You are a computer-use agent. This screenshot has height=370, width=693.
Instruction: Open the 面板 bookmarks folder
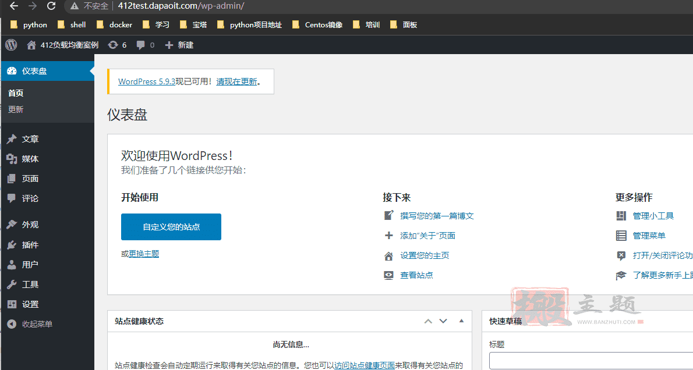click(404, 25)
